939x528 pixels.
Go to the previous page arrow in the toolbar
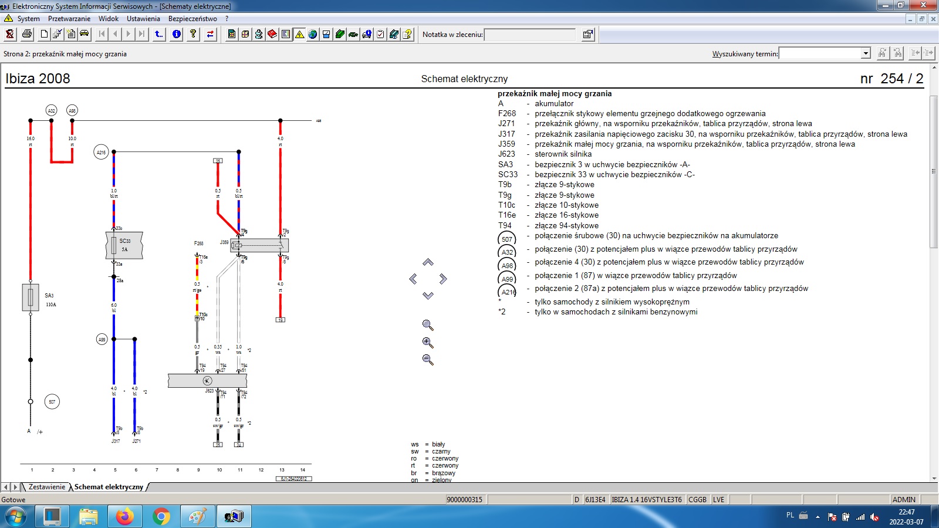point(115,34)
